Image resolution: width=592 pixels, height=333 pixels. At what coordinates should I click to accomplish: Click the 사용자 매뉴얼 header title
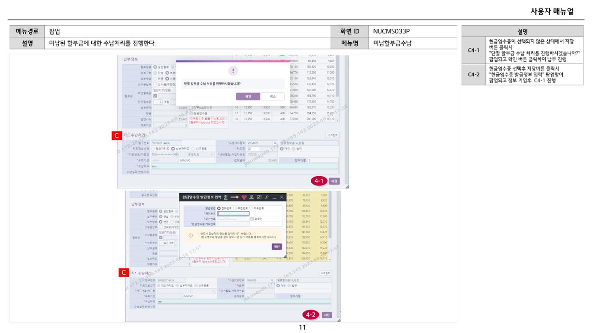pyautogui.click(x=552, y=11)
